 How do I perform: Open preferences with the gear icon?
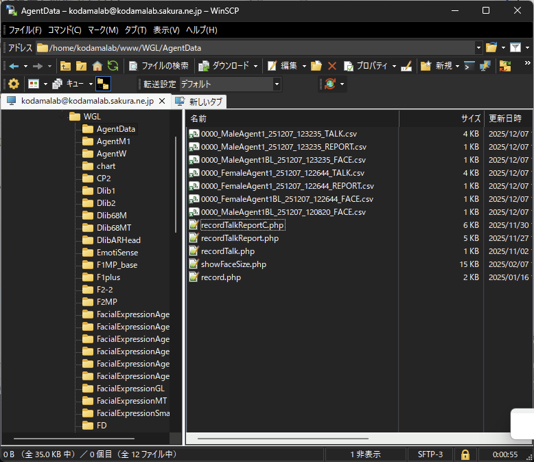pos(13,84)
